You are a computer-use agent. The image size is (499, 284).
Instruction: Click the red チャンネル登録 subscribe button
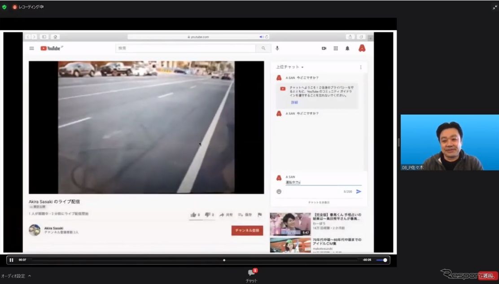pos(247,230)
